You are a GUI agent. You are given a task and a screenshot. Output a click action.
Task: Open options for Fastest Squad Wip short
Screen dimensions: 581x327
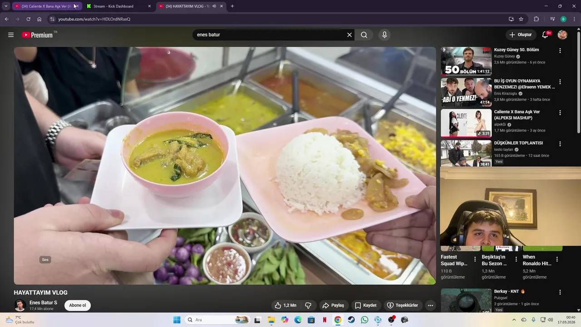coord(475,259)
